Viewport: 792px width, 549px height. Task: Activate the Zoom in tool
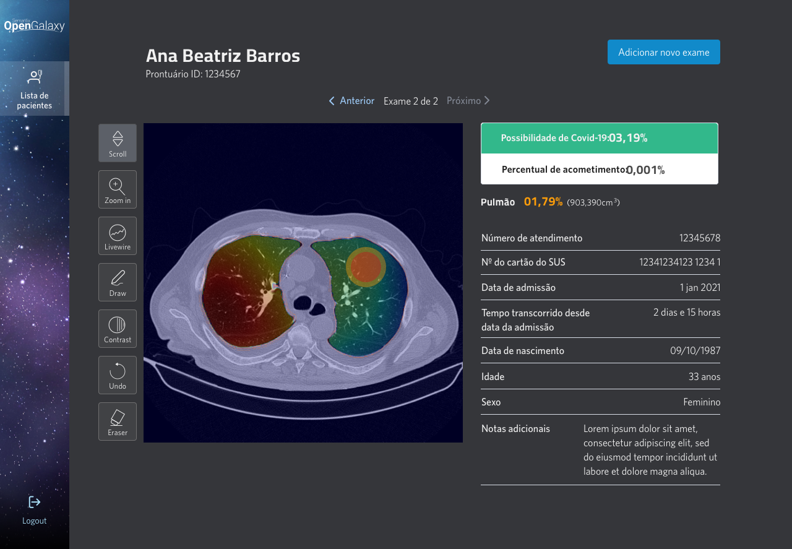point(118,189)
